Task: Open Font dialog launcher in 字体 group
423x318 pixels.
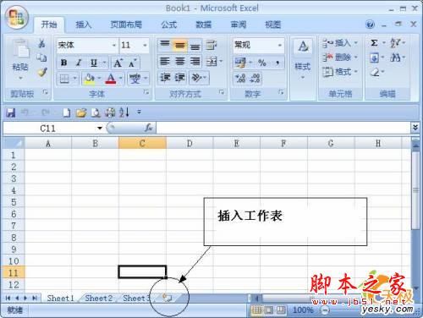Action: (146, 92)
